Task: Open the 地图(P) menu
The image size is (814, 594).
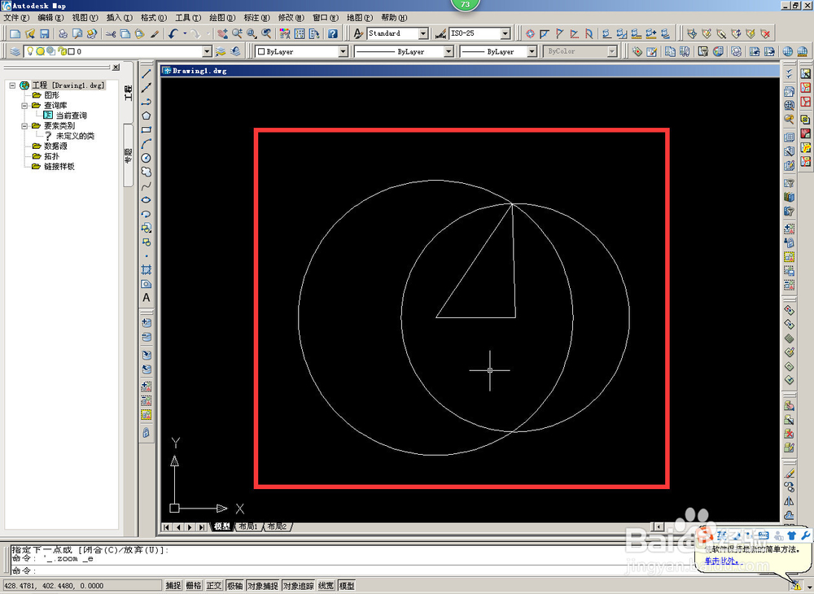Action: coord(360,18)
